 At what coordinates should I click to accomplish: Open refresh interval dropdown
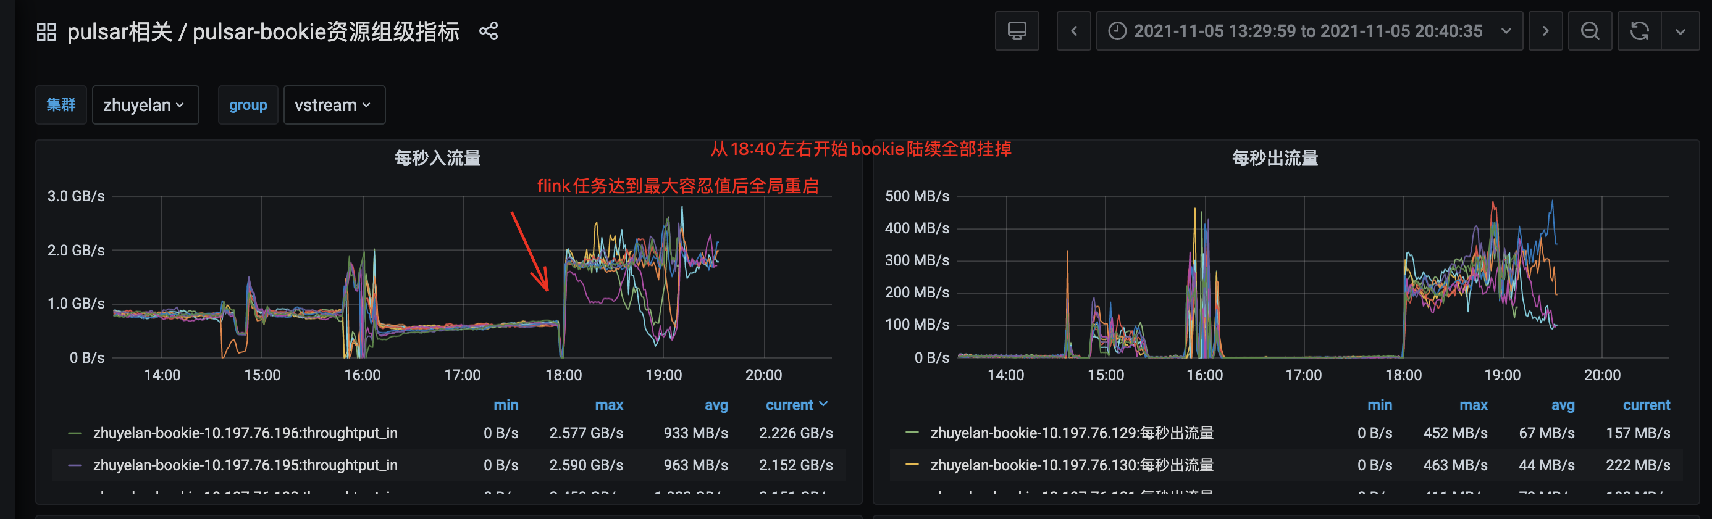click(1680, 31)
